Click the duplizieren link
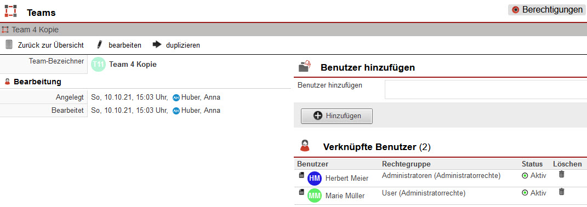Image resolution: width=587 pixels, height=207 pixels. pyautogui.click(x=183, y=45)
